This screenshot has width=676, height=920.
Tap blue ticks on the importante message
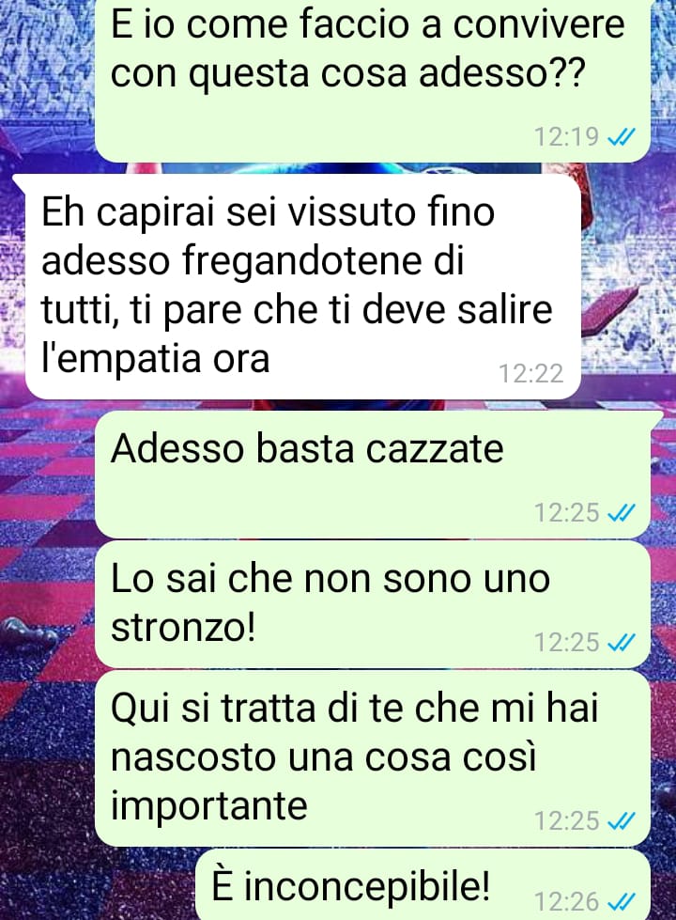[621, 821]
